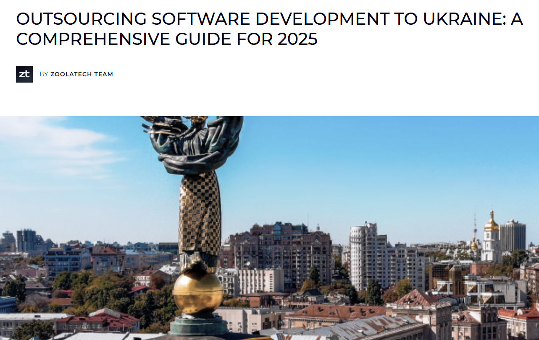
Task: Click the golden-domed white bell tower
Action: pyautogui.click(x=491, y=239)
